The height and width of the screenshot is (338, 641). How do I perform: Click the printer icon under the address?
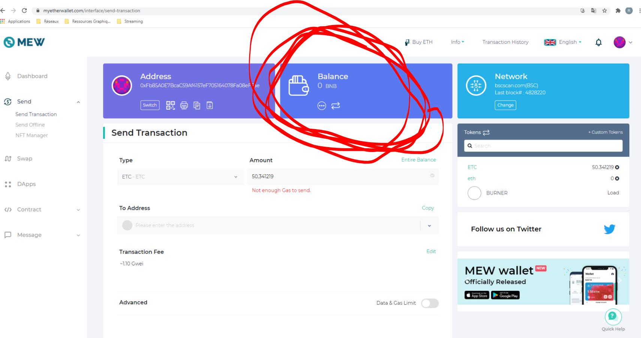[x=184, y=106]
